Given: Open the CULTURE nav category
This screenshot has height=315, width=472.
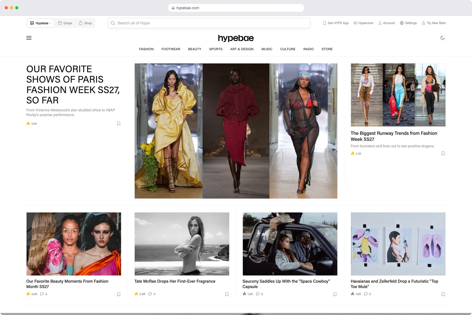Looking at the screenshot, I should click(288, 49).
